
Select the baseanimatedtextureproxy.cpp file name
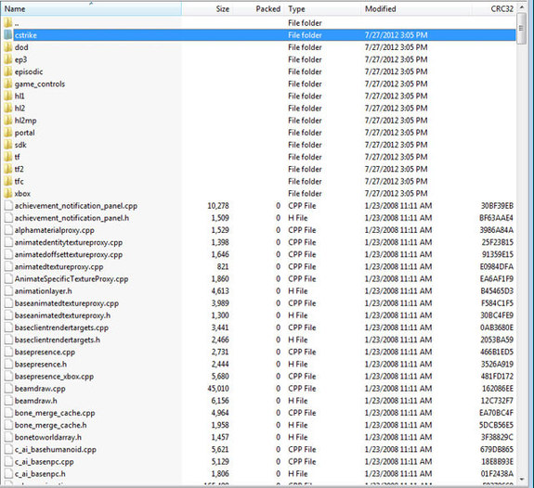tap(67, 303)
